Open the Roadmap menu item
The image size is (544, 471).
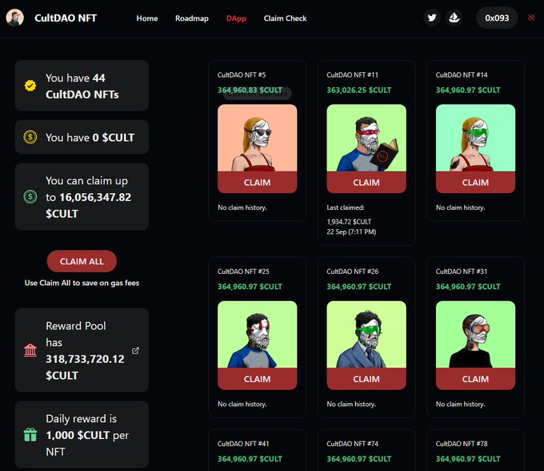tap(192, 18)
